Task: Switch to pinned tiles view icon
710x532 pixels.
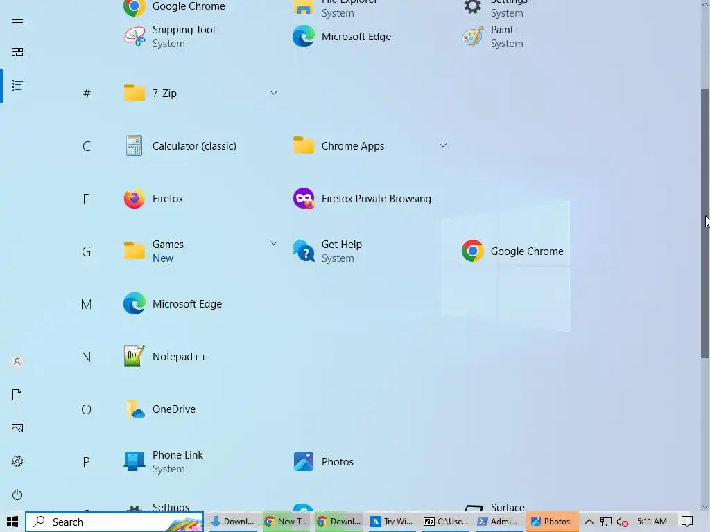Action: click(x=17, y=53)
